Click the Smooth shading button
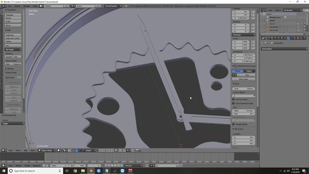The height and width of the screenshot is (174, 309). (9, 57)
